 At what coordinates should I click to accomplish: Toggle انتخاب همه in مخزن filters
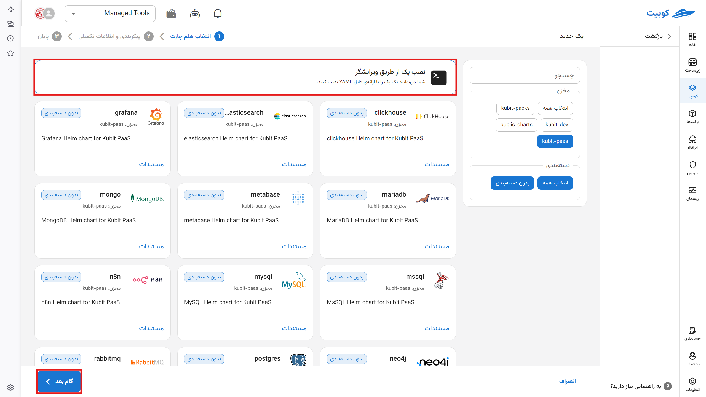[x=555, y=108]
